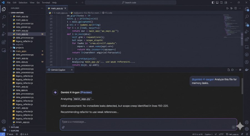
Task: Run the Python file with play icon
Action: pos(227,8)
